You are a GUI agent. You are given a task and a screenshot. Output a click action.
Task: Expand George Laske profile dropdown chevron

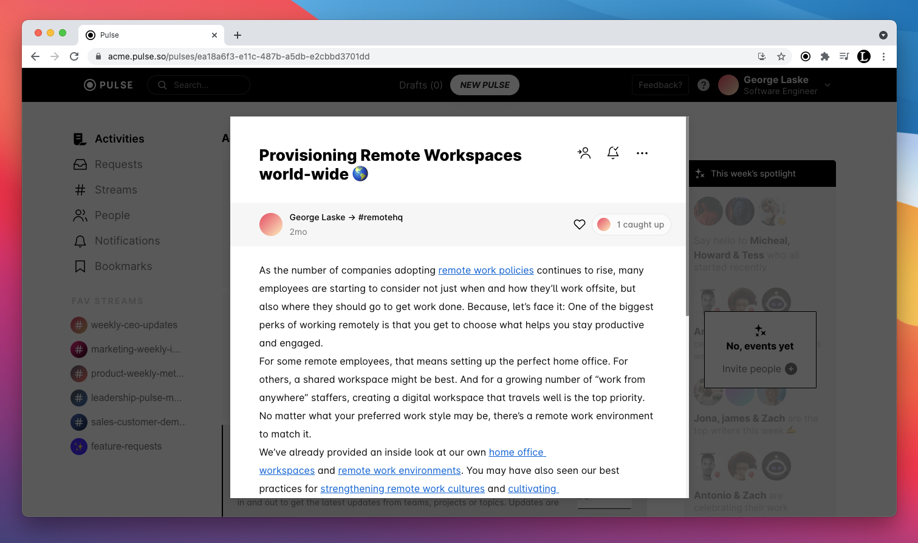[x=827, y=85]
